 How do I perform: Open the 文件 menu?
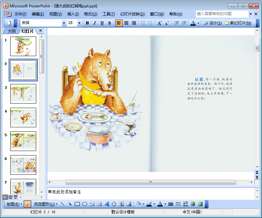(x=20, y=14)
